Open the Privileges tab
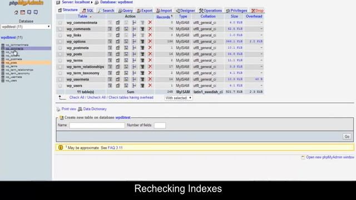Viewport: 356px width, 200px height. [236, 11]
